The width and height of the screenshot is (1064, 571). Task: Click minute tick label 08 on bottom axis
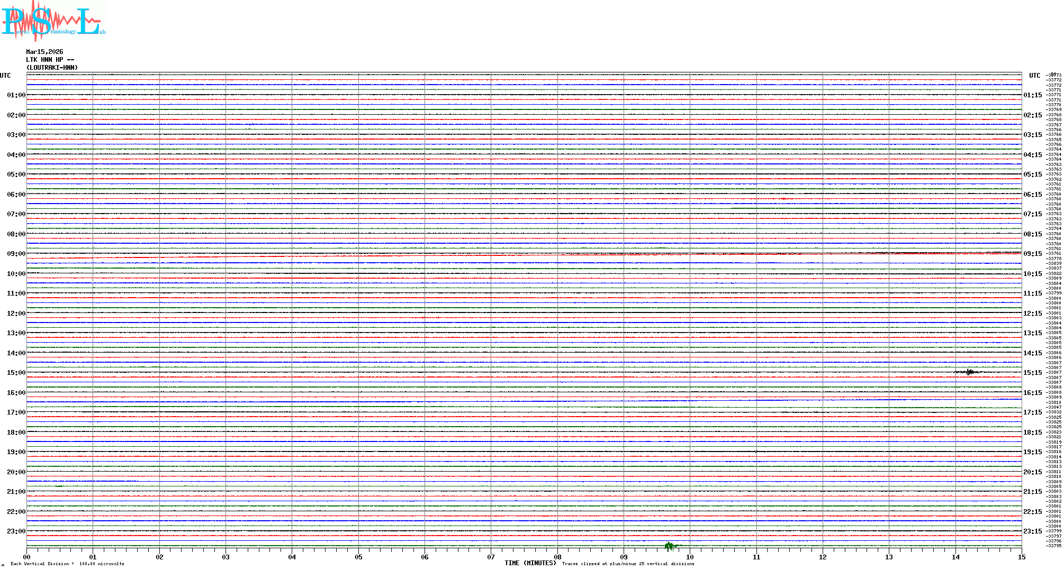tap(557, 557)
